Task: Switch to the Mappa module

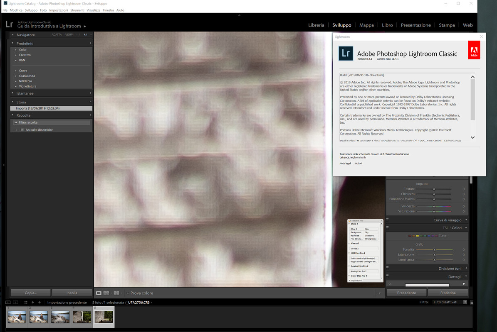Action: [366, 25]
